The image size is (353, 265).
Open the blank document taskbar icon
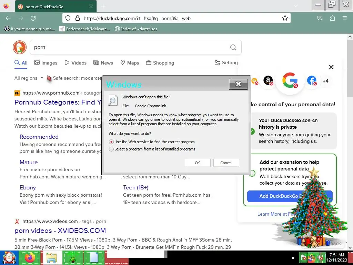click(x=94, y=258)
